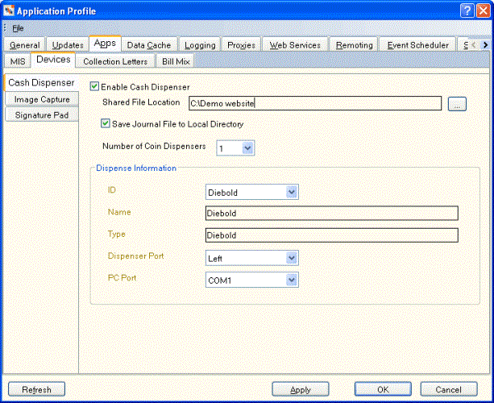Screen dimensions: 494x403
Task: Select the MIS sub-tab
Action: tap(18, 61)
